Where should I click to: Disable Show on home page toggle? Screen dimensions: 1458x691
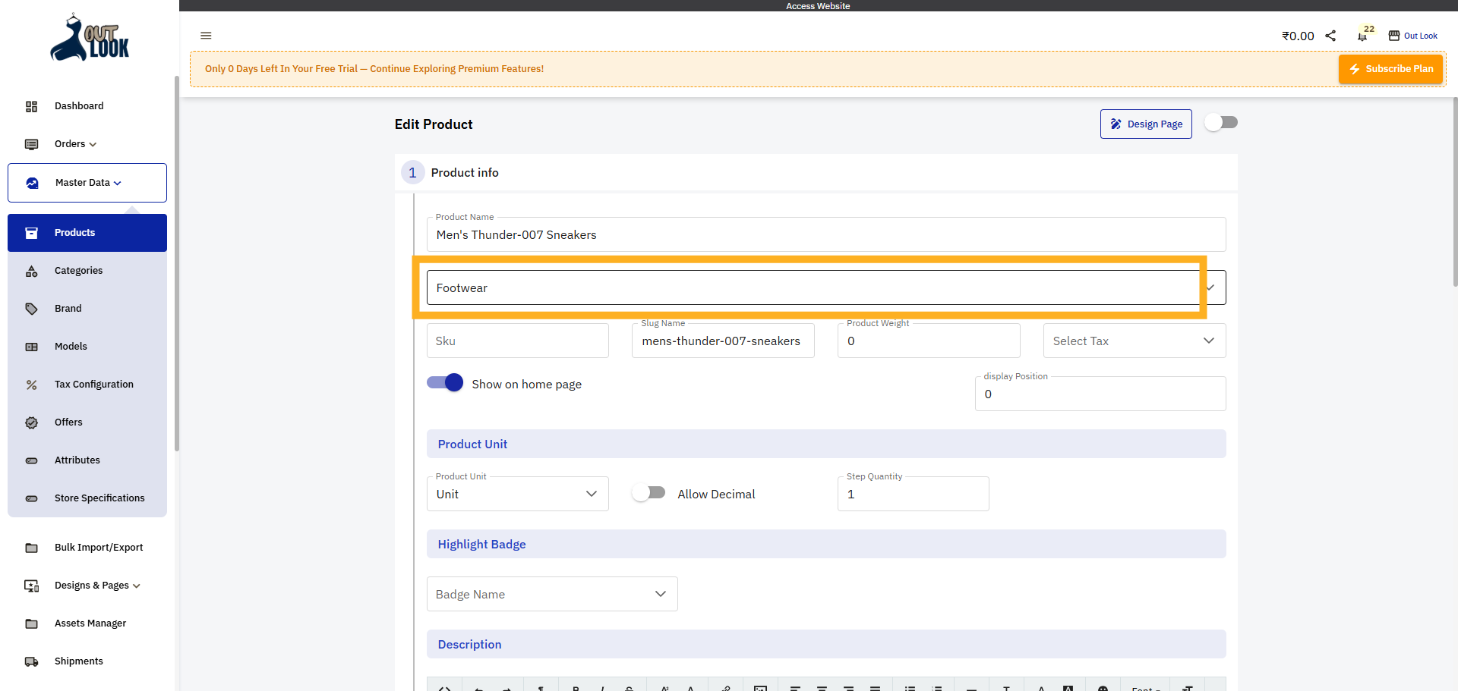tap(445, 382)
